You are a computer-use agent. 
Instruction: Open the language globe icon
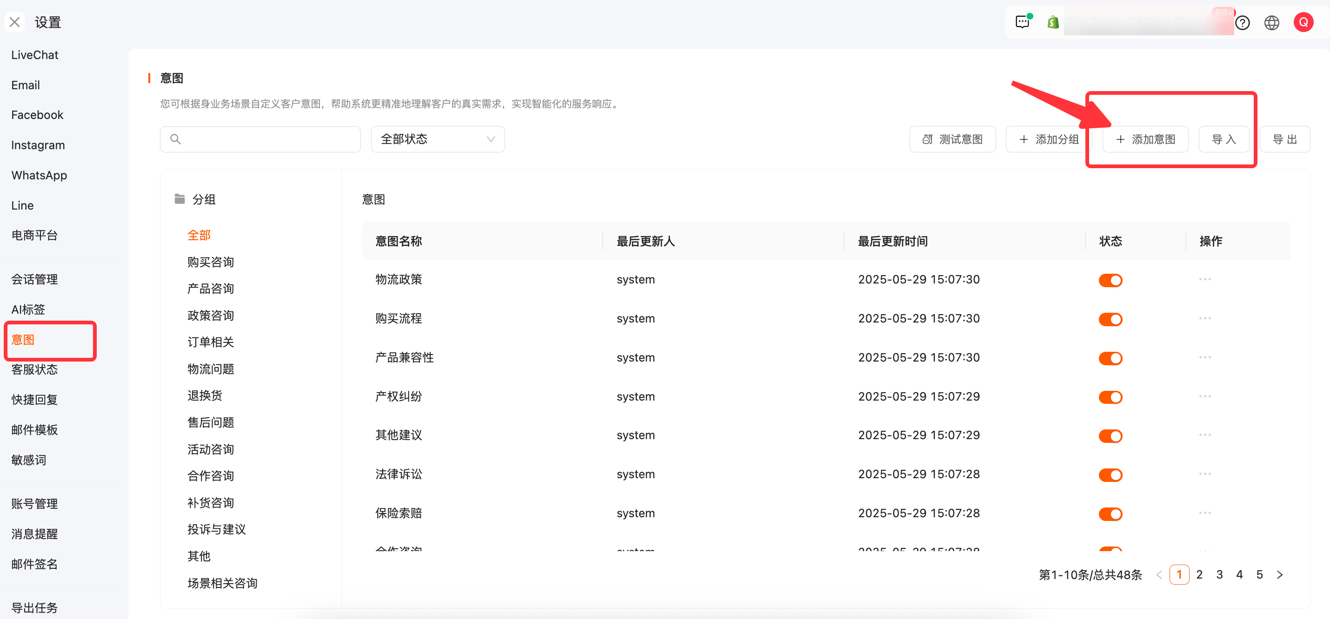(x=1271, y=23)
